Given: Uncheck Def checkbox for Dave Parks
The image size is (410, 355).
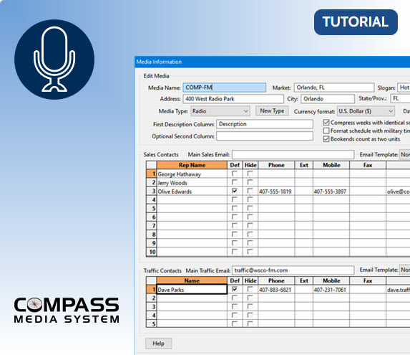Looking at the screenshot, I should click(x=235, y=289).
